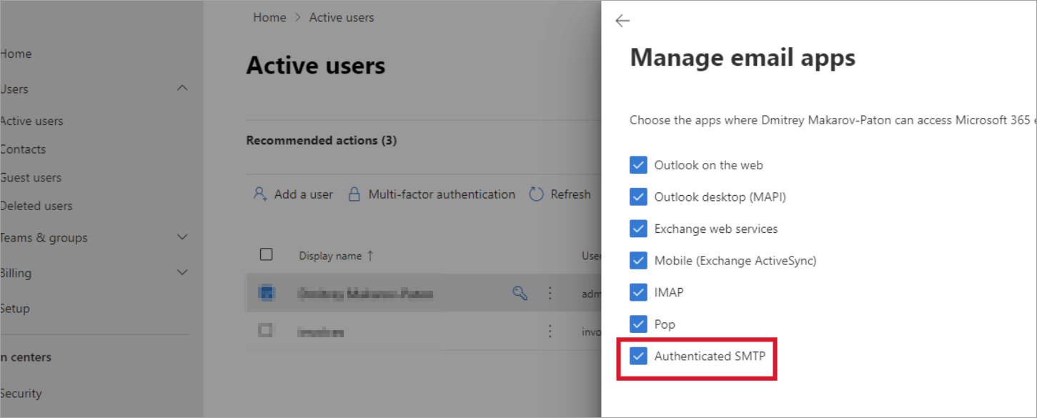Collapse the Users section chevron

tap(182, 88)
